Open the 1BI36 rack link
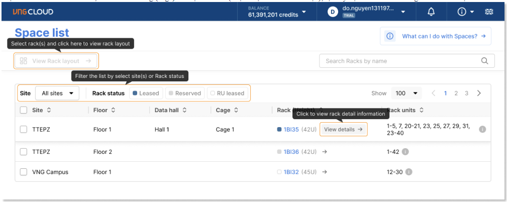 coord(291,152)
